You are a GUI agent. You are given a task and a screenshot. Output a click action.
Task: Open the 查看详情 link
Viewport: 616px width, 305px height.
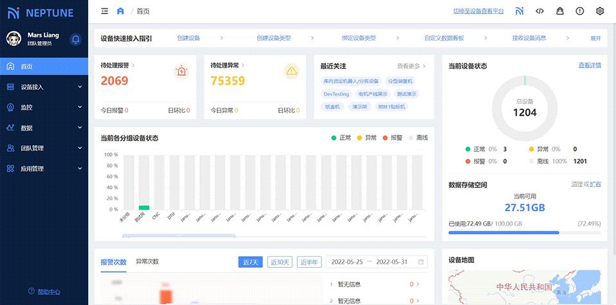(590, 65)
